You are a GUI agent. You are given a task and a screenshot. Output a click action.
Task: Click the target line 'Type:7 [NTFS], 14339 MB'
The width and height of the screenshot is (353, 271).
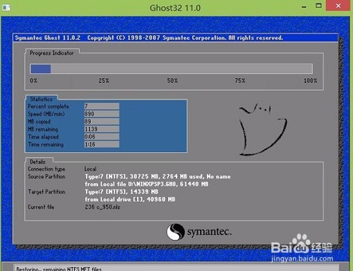pos(122,191)
